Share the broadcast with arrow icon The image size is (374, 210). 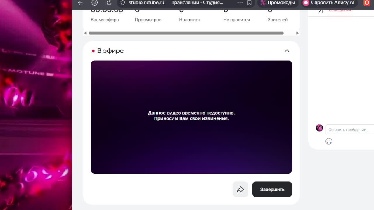[x=240, y=189]
